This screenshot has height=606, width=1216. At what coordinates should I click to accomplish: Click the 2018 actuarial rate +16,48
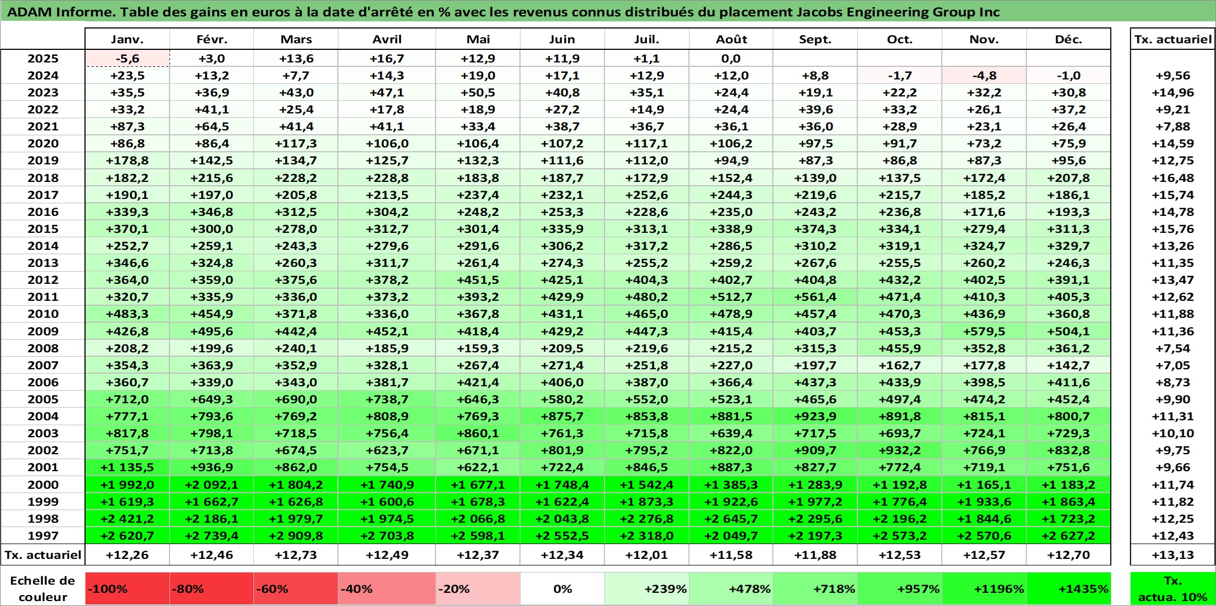click(x=1173, y=178)
